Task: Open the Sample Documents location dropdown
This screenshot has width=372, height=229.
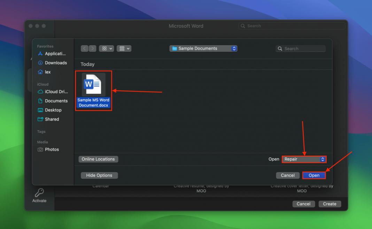Action: click(x=203, y=48)
